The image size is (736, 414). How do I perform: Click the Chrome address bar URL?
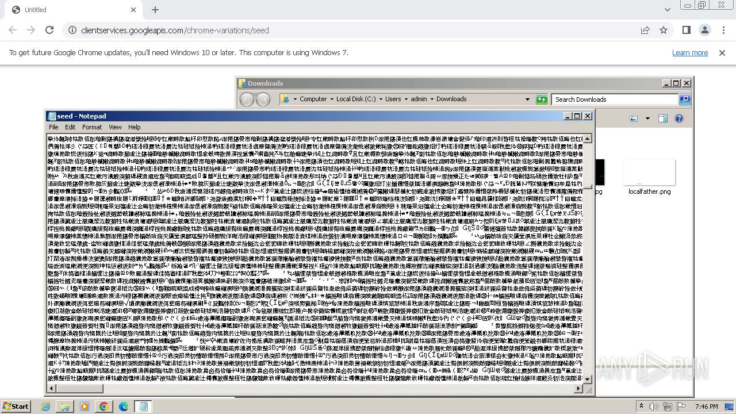pos(175,30)
